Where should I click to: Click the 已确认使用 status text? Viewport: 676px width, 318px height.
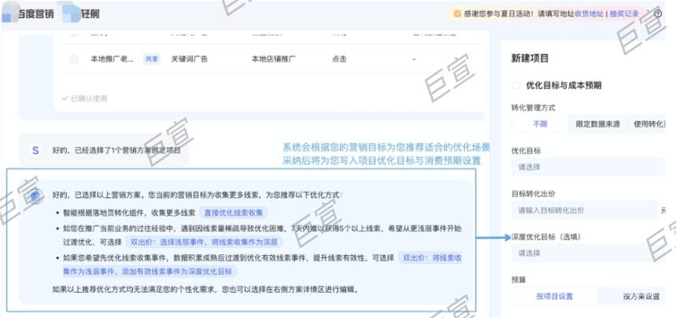[x=84, y=98]
